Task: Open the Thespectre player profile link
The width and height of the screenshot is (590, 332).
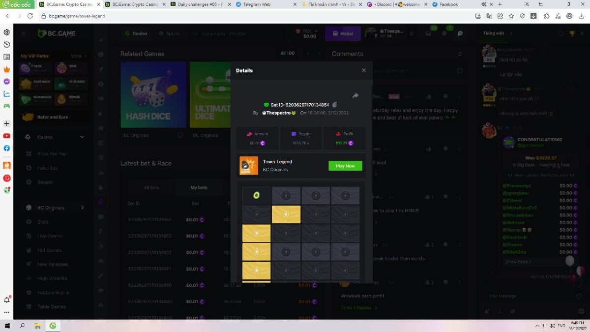Action: click(x=278, y=113)
